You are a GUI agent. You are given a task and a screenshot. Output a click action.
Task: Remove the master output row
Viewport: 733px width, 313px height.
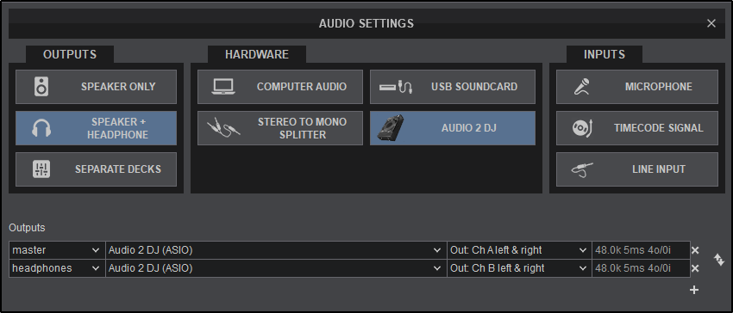(x=695, y=250)
